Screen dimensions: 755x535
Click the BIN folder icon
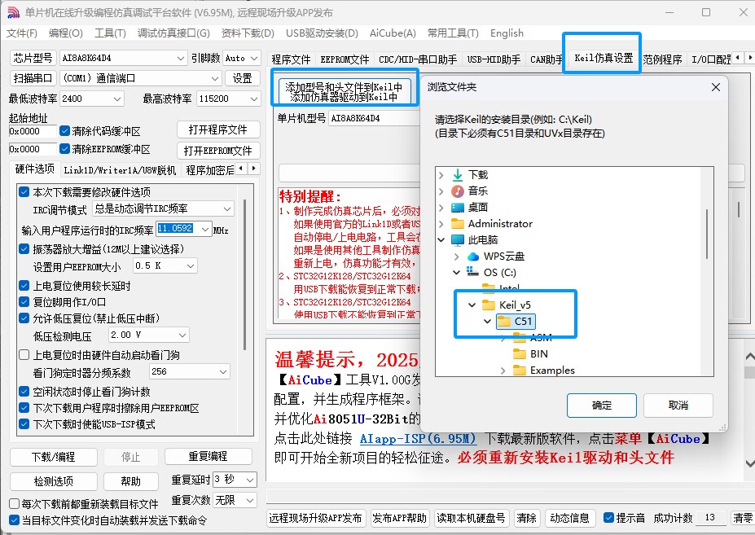520,354
